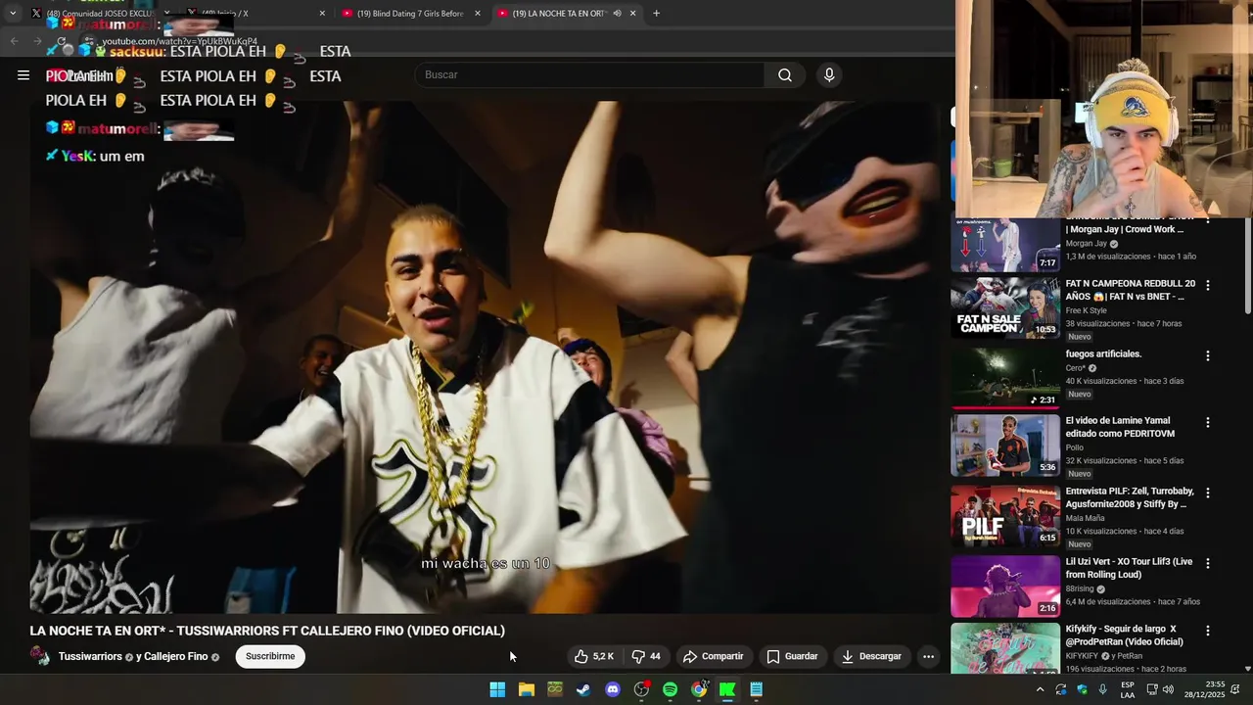Click the browser back arrow
The image size is (1253, 705).
tap(14, 41)
